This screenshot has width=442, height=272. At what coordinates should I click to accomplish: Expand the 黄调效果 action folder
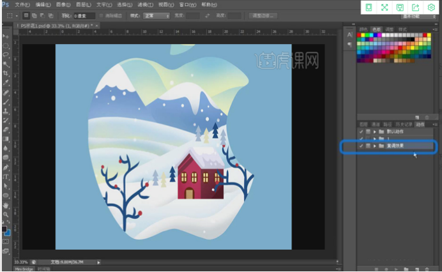coord(375,146)
